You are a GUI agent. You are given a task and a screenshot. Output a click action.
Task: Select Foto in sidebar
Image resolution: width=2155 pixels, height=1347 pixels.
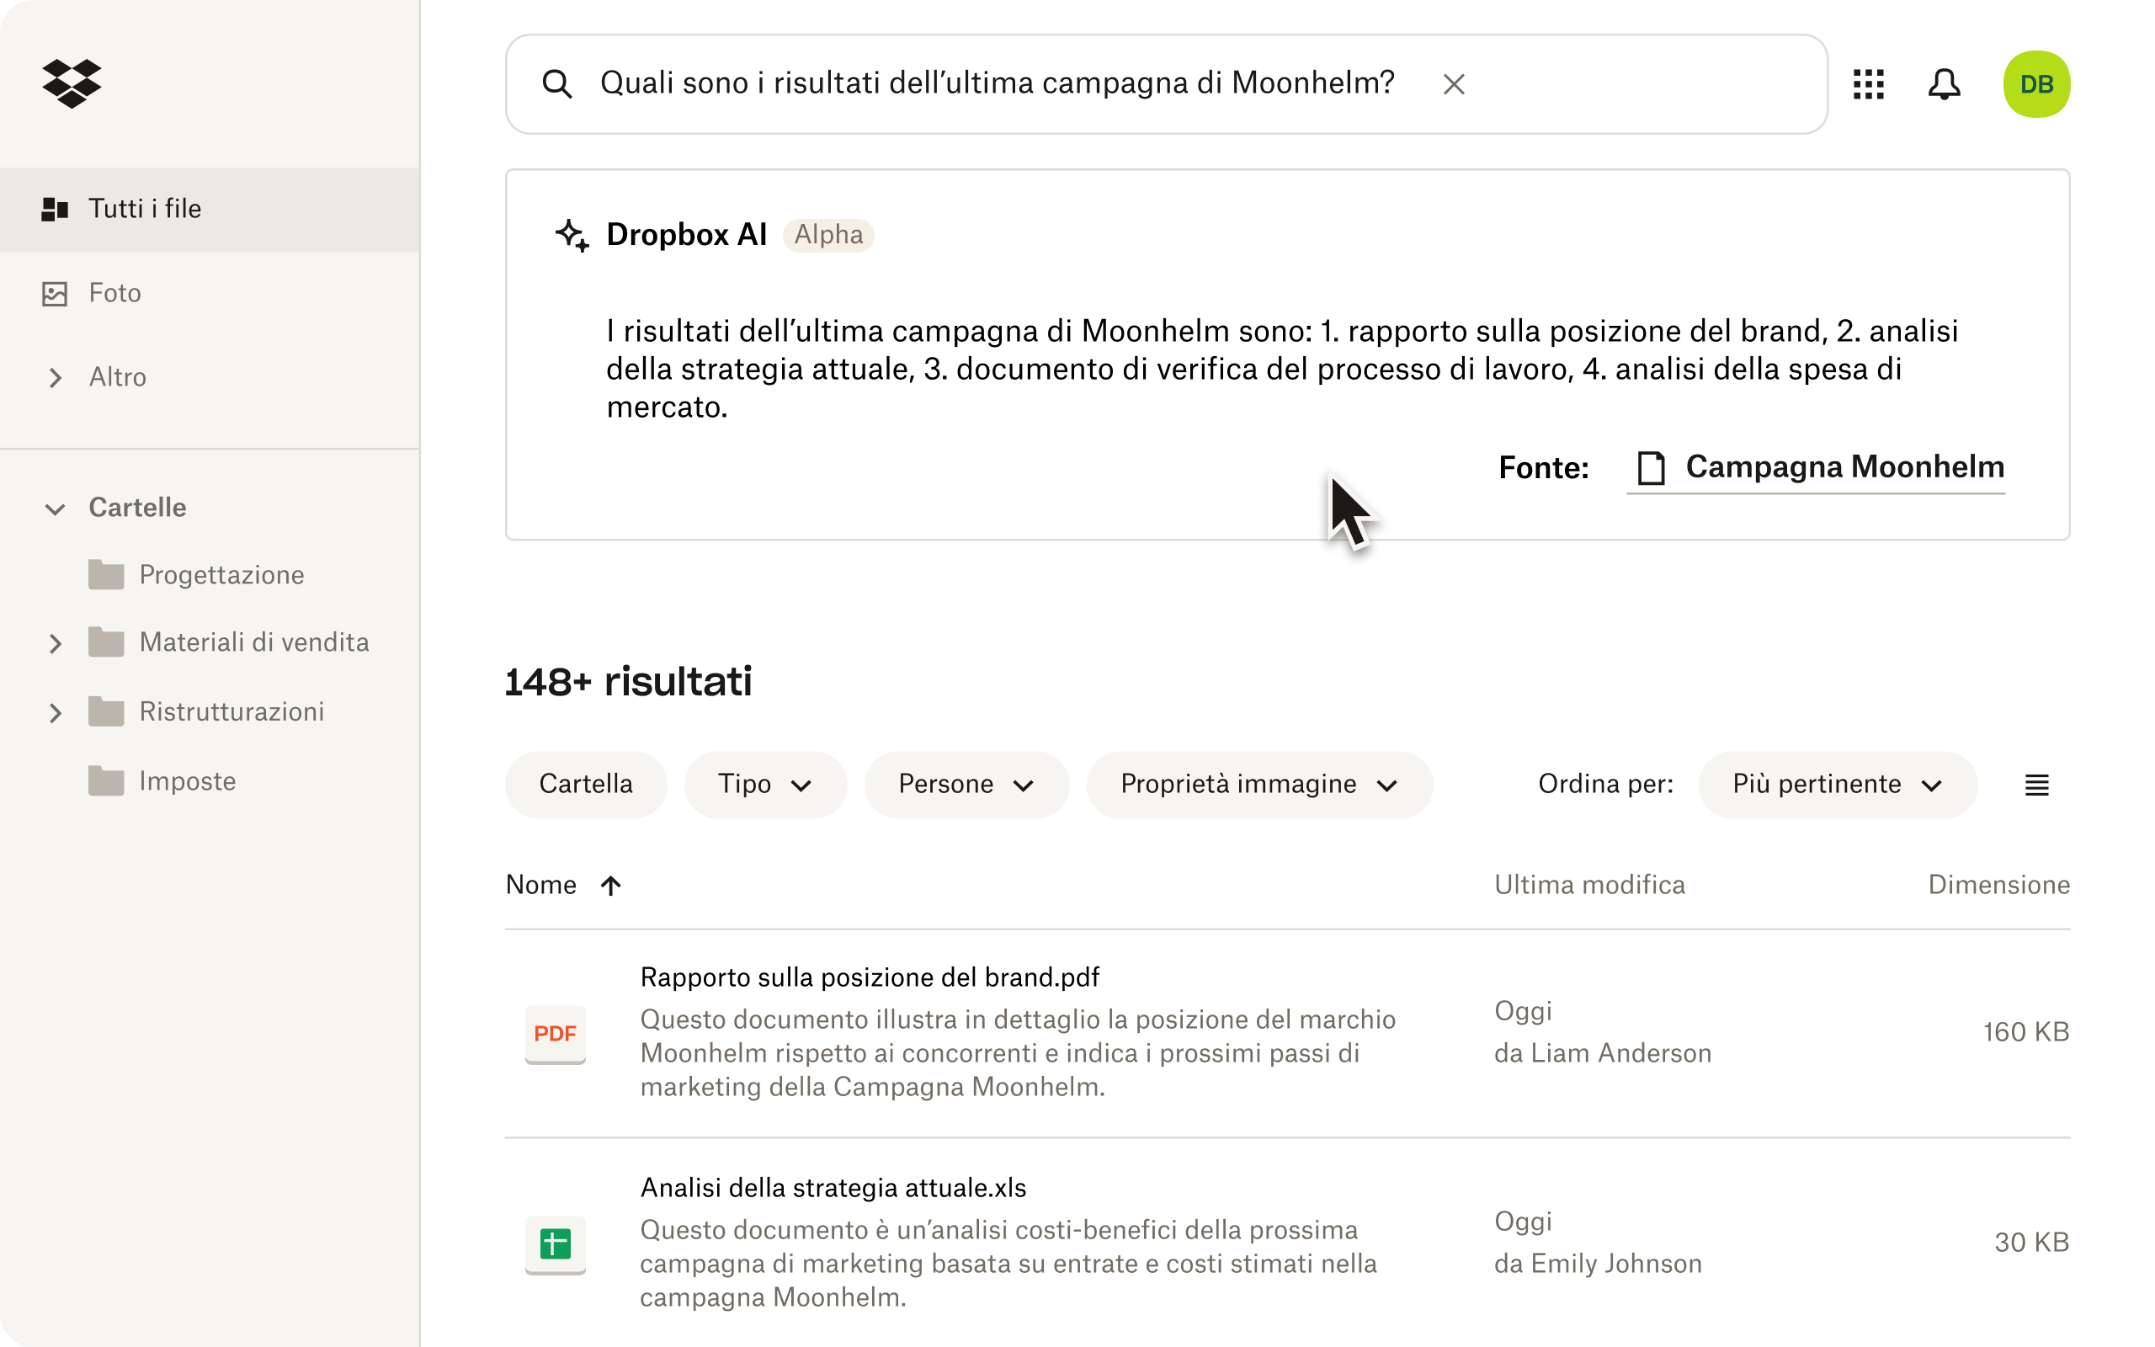114,293
